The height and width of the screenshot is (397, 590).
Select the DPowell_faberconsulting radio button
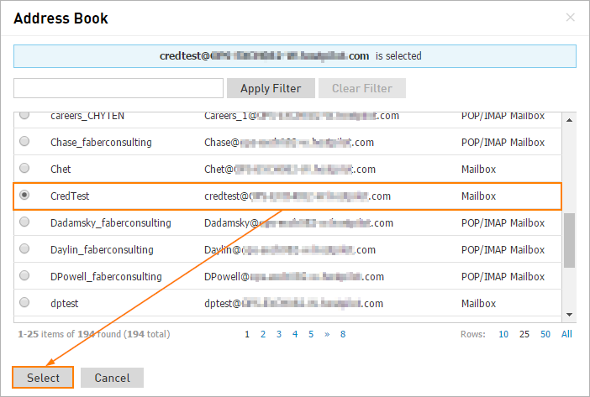[x=24, y=275]
